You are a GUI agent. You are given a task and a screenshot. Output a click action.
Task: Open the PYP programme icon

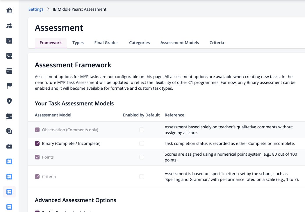(9, 207)
